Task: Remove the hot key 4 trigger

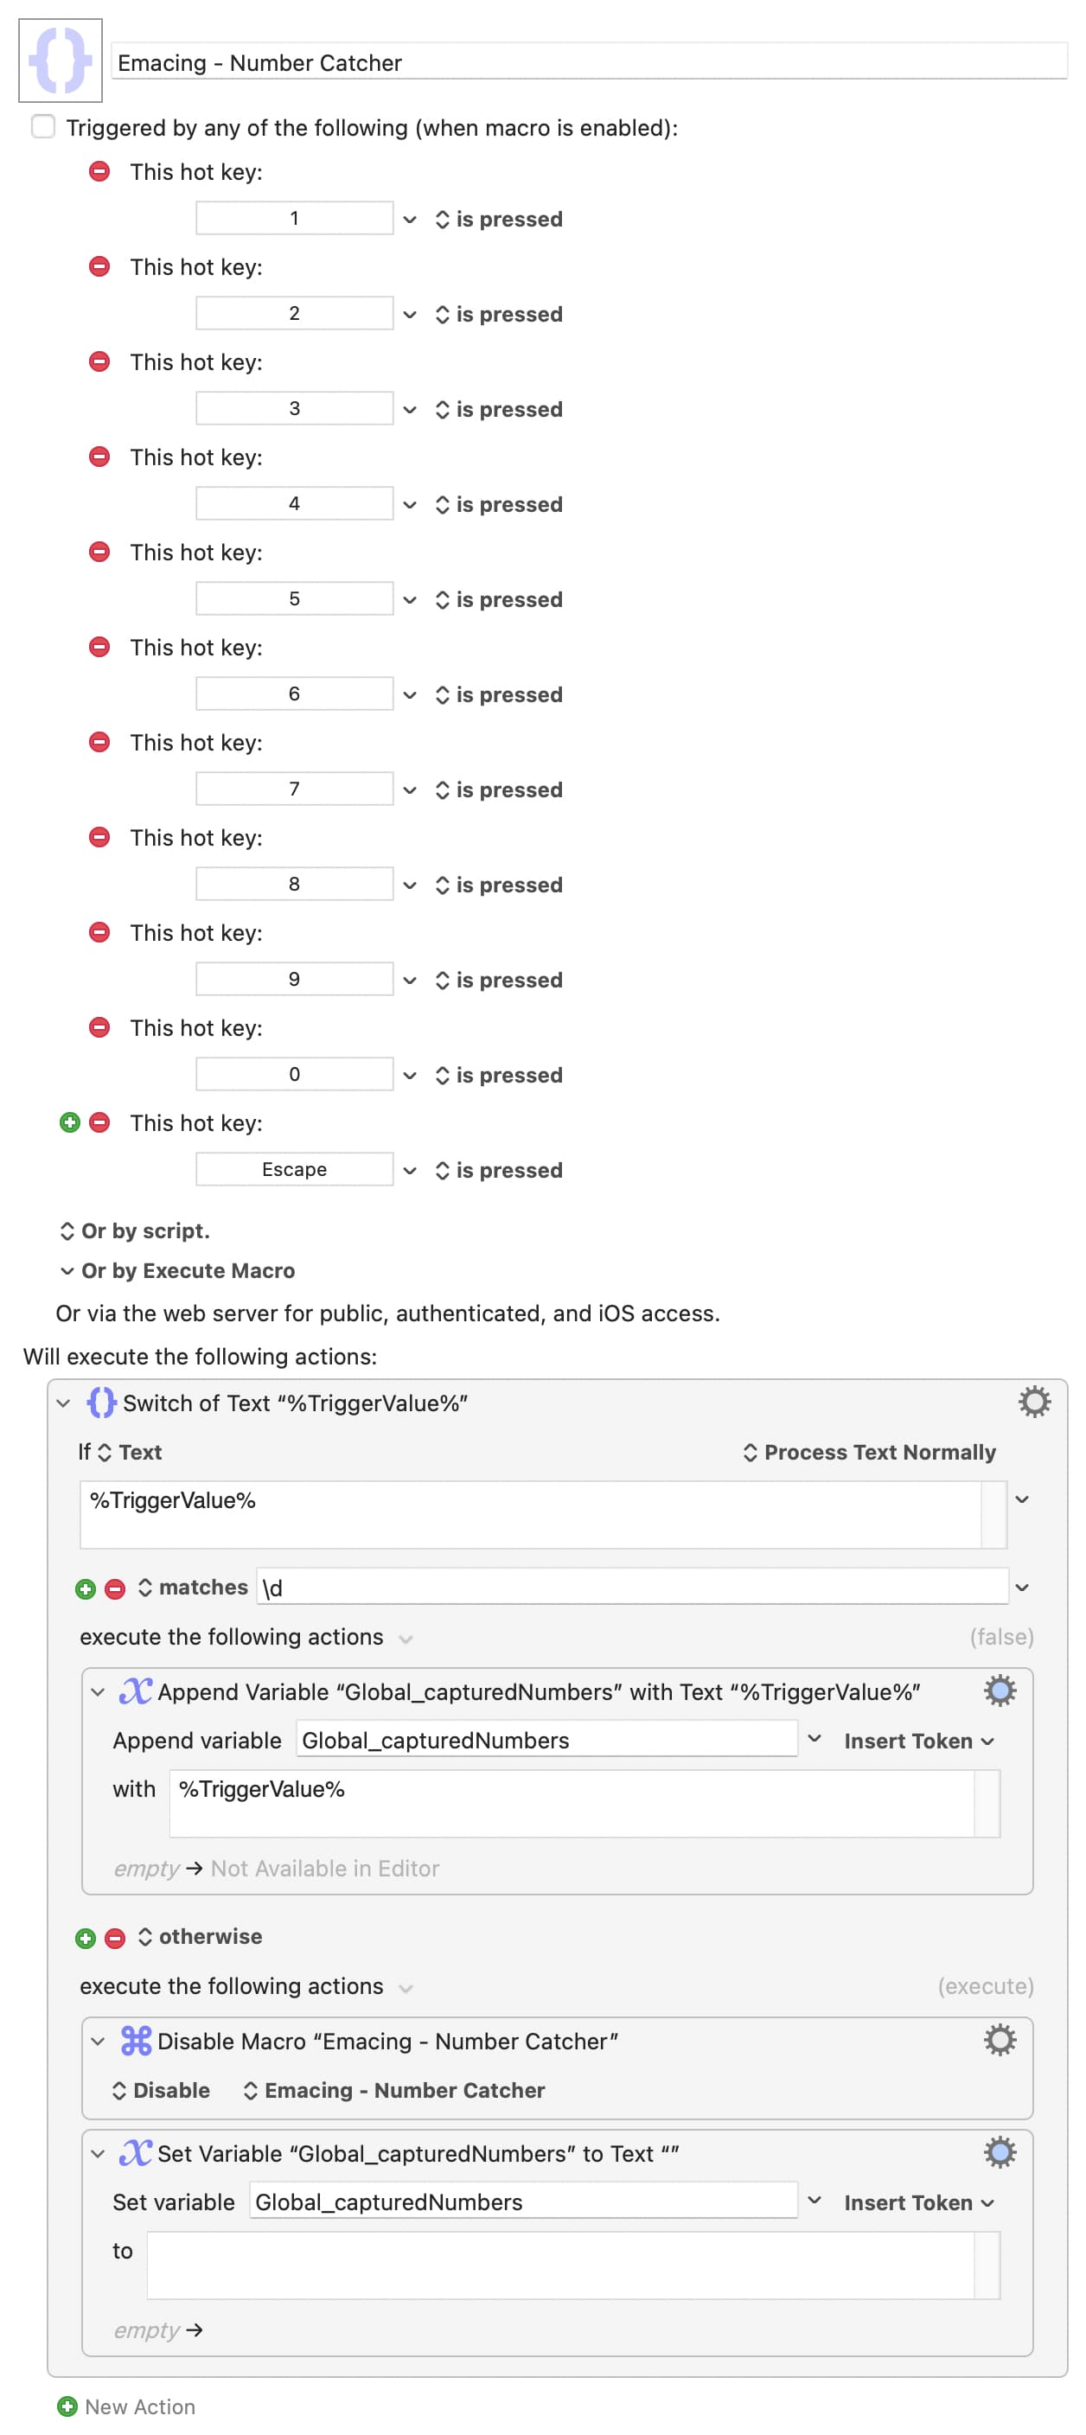Action: click(99, 457)
